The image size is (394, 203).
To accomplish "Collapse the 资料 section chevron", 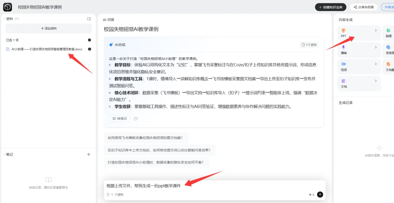I will click(x=4, y=19).
